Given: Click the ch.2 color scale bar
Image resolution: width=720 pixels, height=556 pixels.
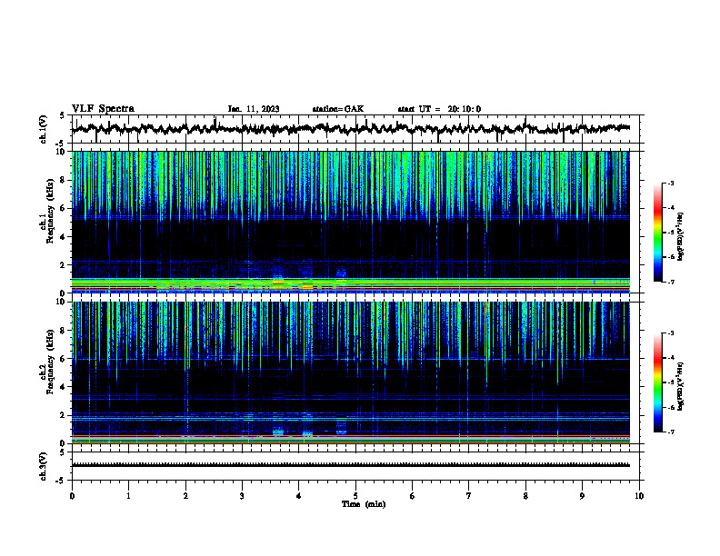Looking at the screenshot, I should pyautogui.click(x=657, y=382).
